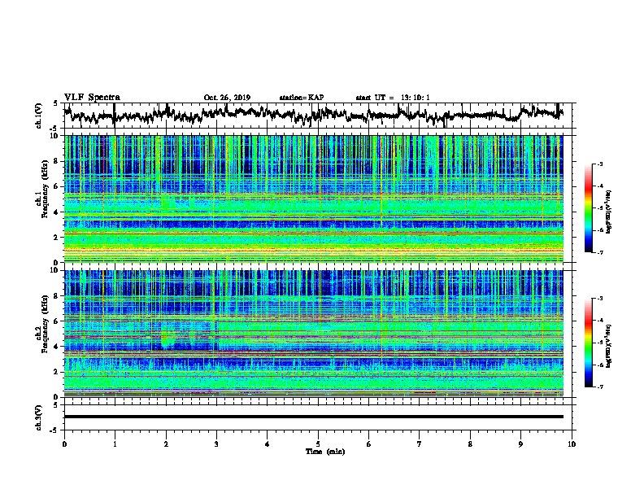
Task: Click the ch.2 spectrogram color bar
Action: 589,343
